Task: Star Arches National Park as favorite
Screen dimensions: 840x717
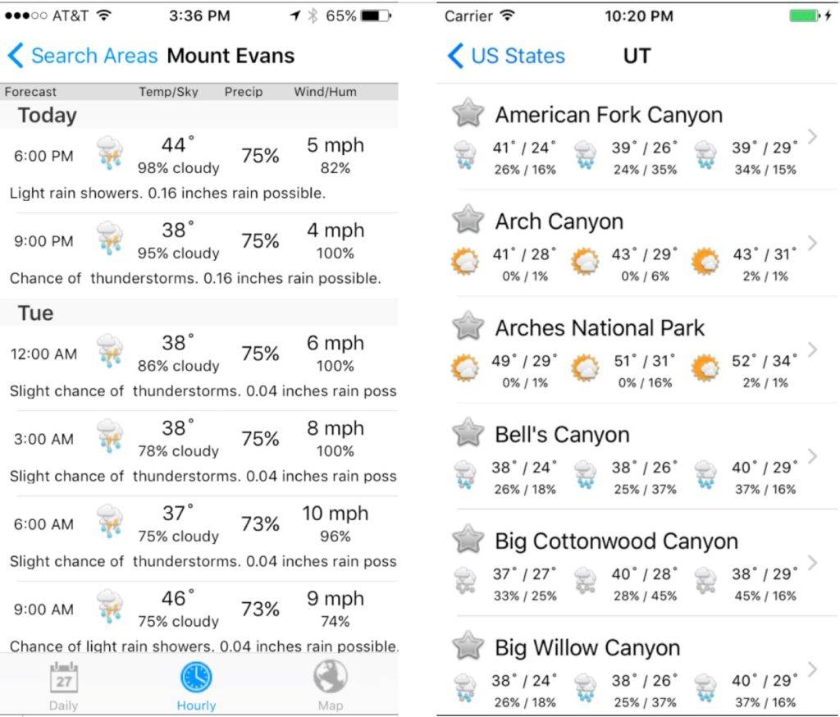Action: (x=468, y=327)
